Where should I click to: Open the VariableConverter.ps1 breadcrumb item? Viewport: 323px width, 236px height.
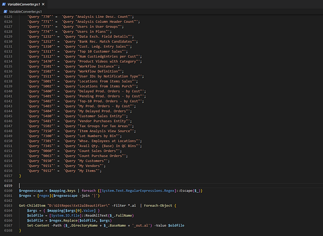click(26, 11)
